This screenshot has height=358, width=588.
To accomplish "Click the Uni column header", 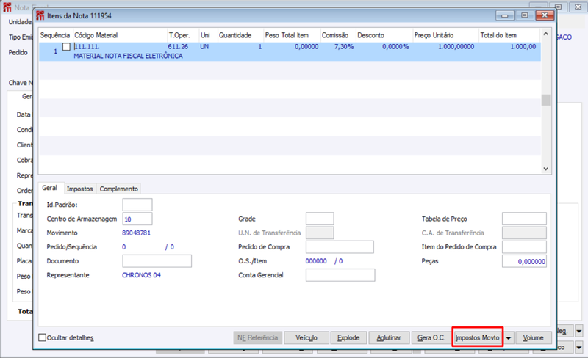I will click(x=208, y=35).
